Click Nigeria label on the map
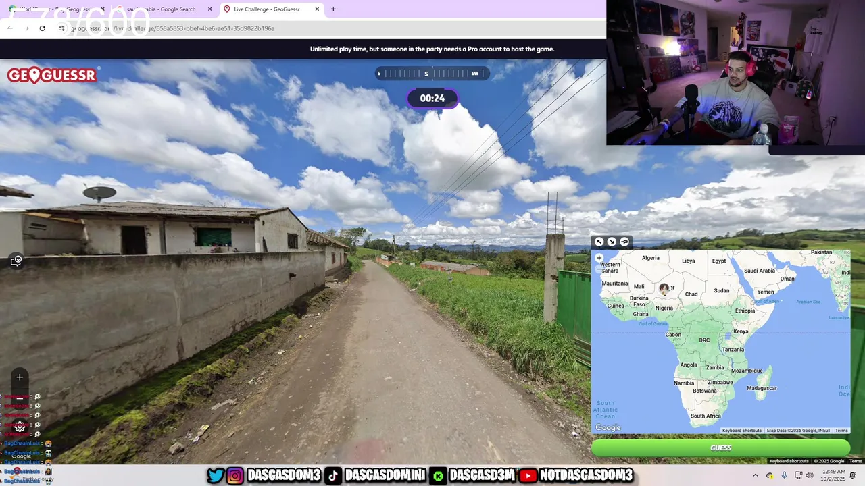This screenshot has height=486, width=865. (664, 308)
